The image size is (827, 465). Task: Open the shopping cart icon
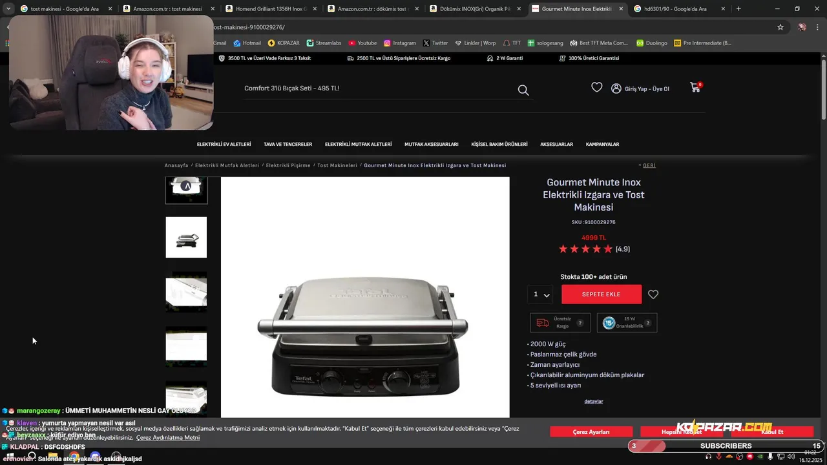click(x=695, y=87)
